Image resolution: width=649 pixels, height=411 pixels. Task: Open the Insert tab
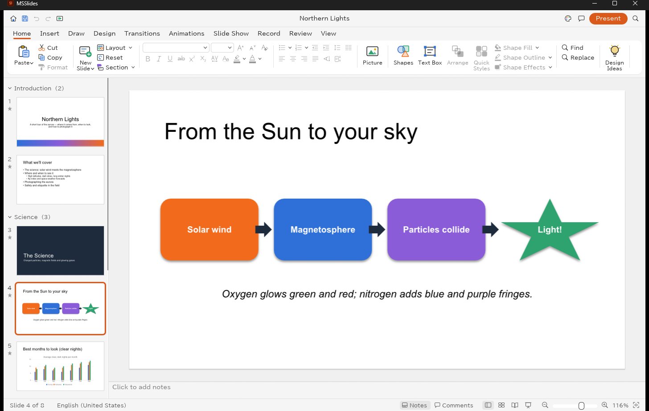click(x=49, y=33)
